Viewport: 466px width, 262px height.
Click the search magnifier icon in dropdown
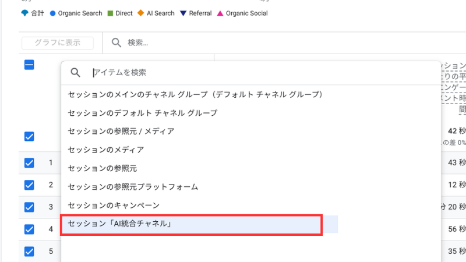pos(75,73)
